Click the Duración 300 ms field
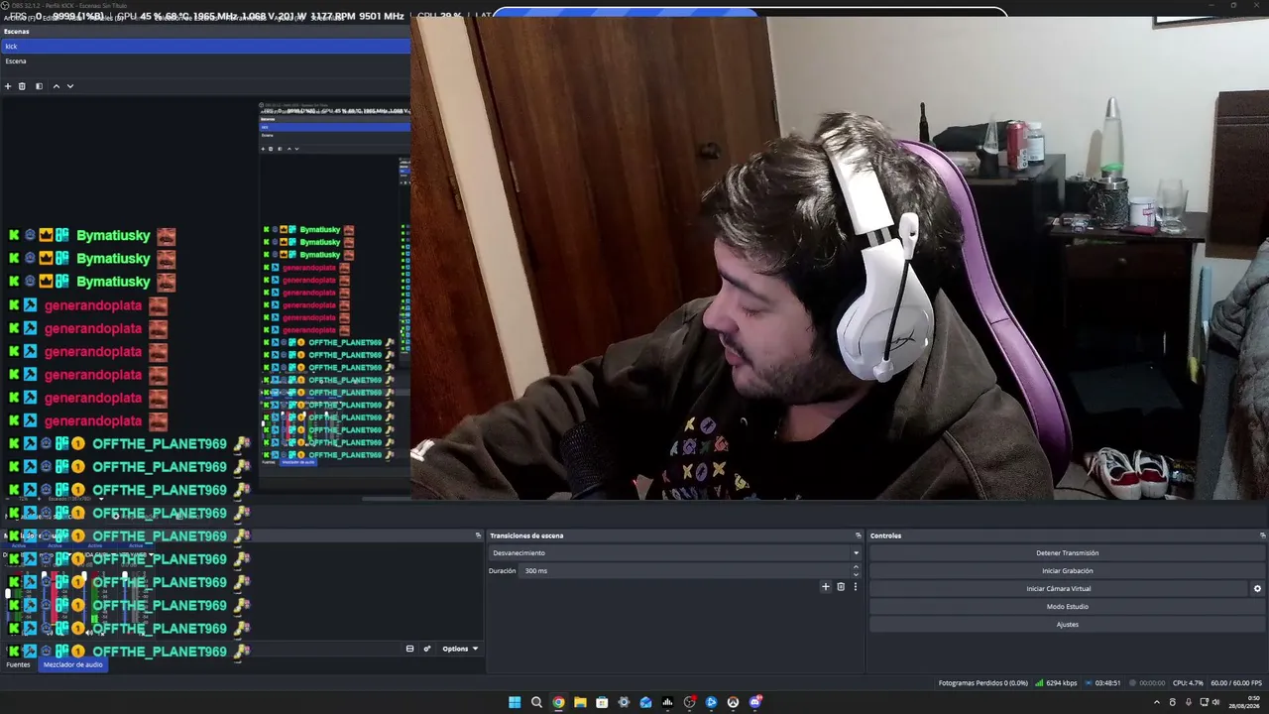The width and height of the screenshot is (1269, 714). tap(684, 571)
